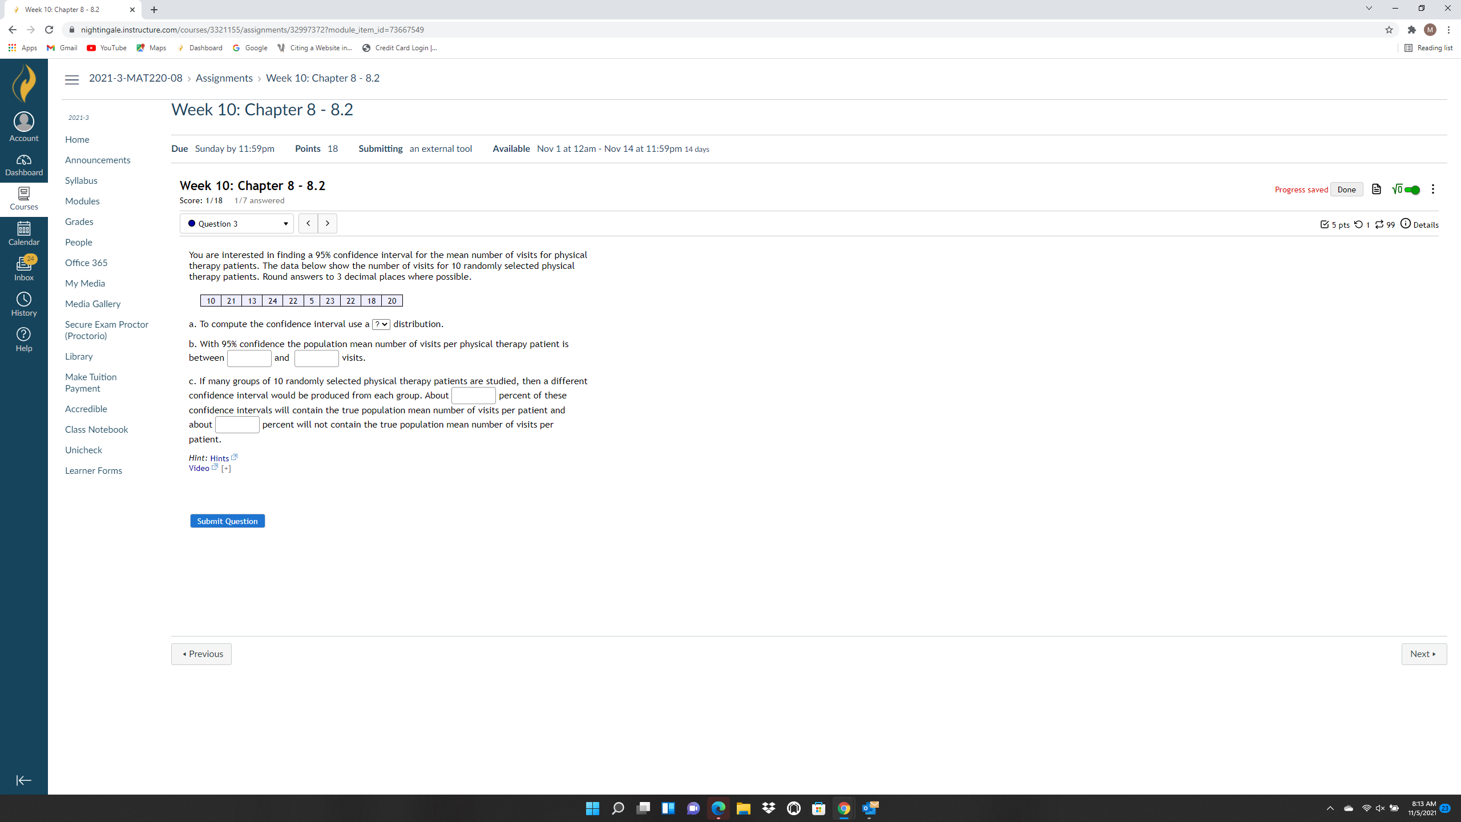Click the Details info icon
This screenshot has height=822, width=1461.
(1406, 224)
